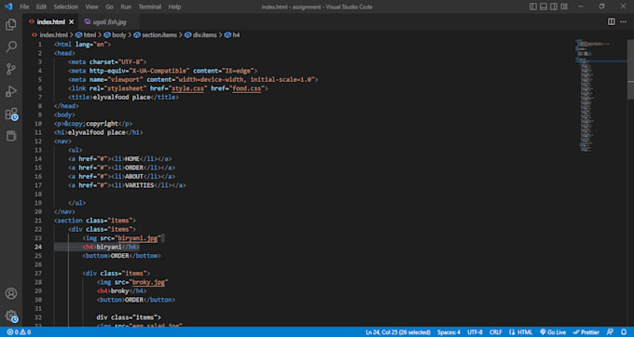Open the Extensions view
This screenshot has width=634, height=337.
[x=11, y=114]
